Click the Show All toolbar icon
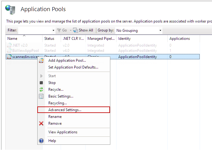212x150 pixels. [75, 30]
